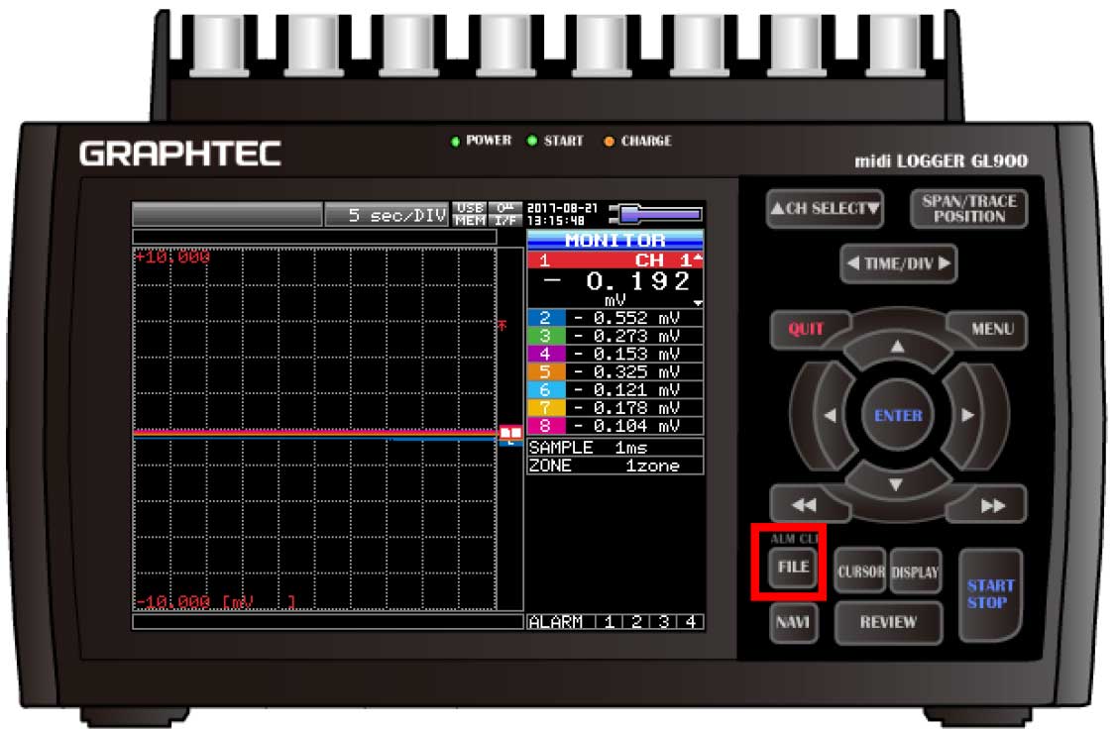This screenshot has width=1116, height=729.
Task: Open the FILE key
Action: 793,568
